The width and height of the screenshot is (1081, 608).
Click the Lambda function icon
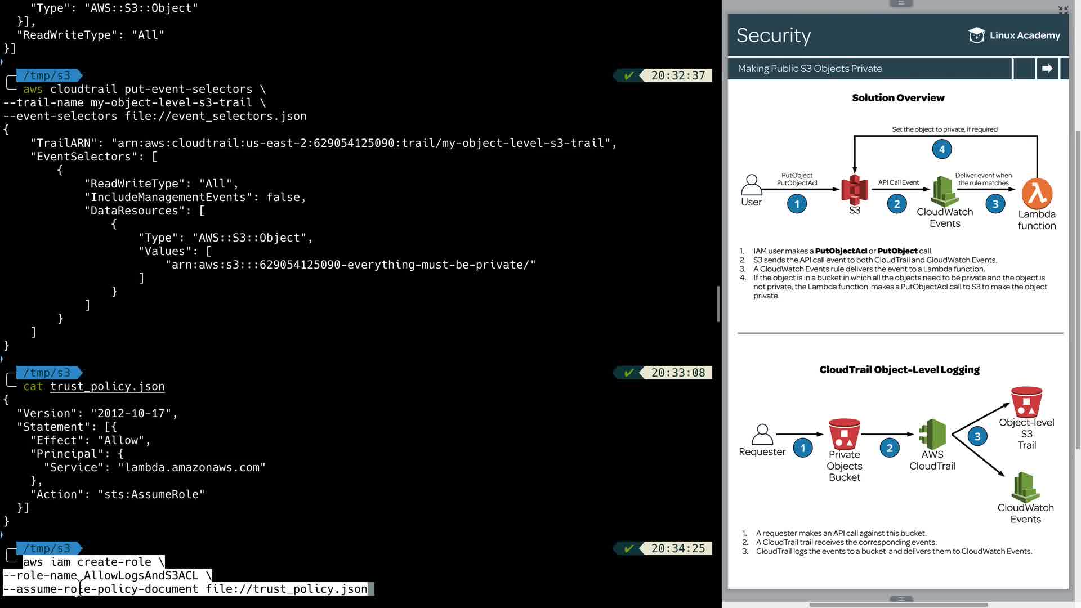tap(1037, 193)
